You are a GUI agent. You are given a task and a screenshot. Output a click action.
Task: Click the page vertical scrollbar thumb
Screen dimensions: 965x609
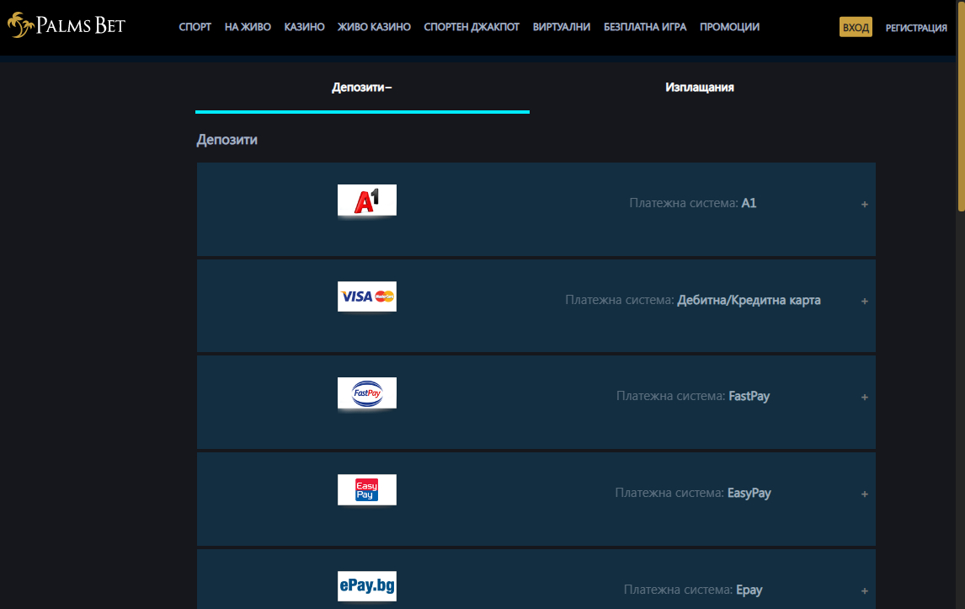pyautogui.click(x=961, y=106)
